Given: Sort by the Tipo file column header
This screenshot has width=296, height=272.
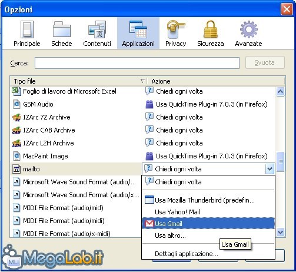Looking at the screenshot, I should [x=78, y=81].
